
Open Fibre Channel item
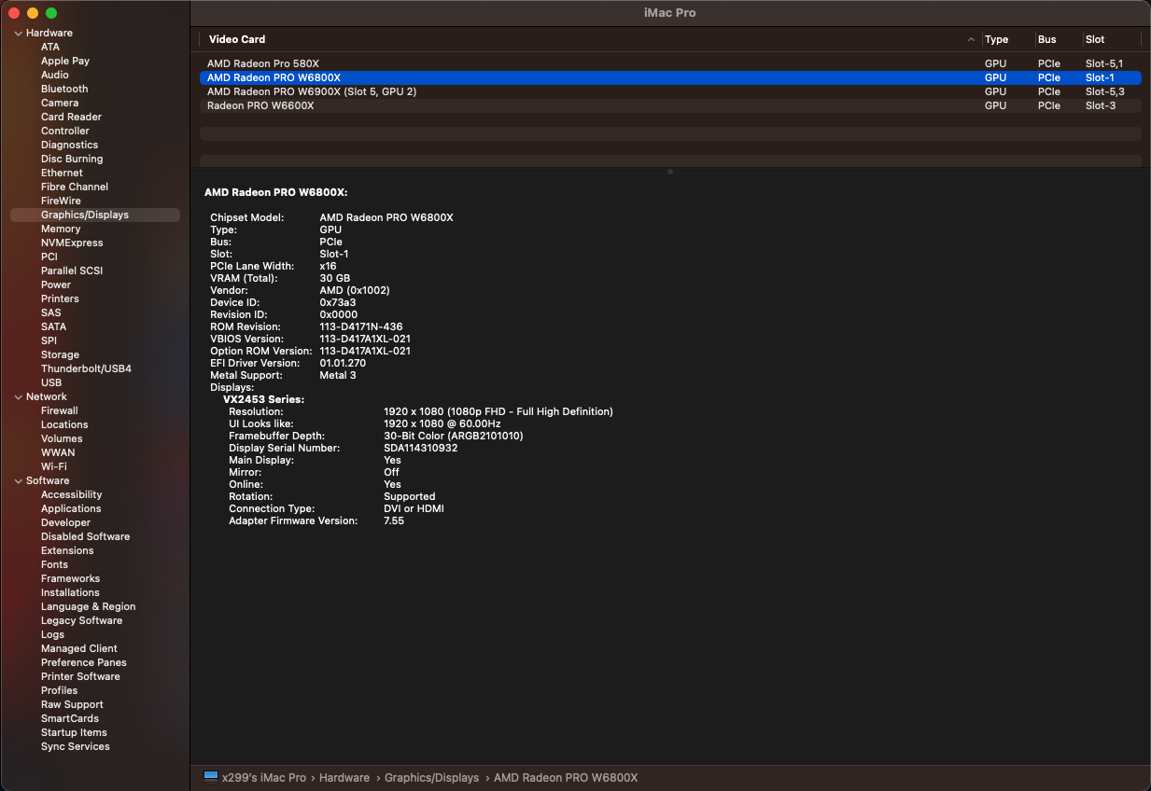tap(75, 187)
